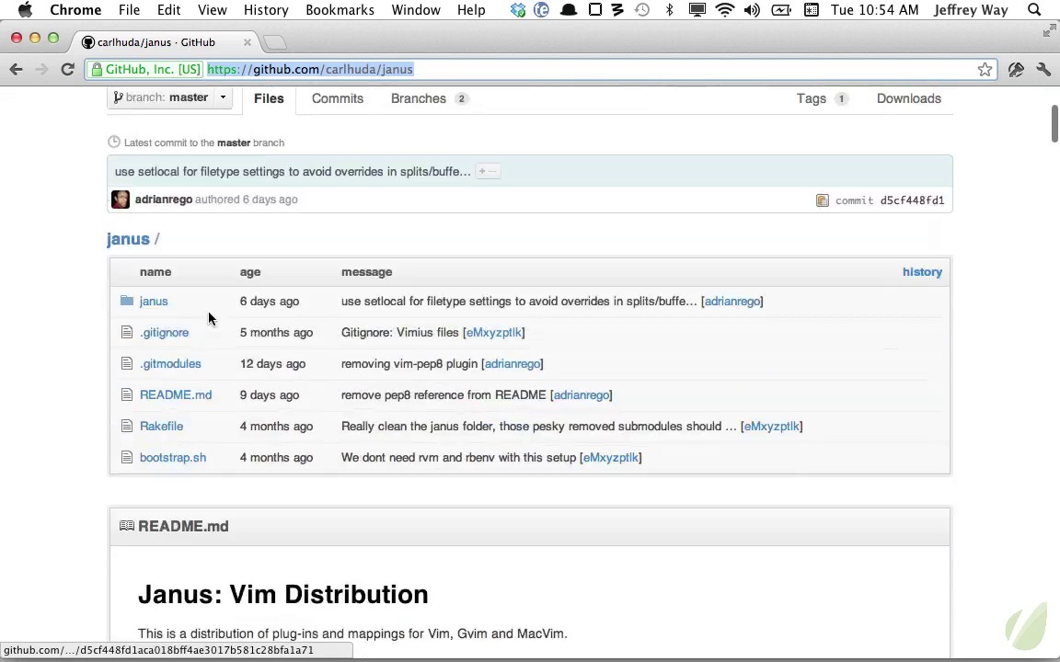Click the .gitmodules file icon
The image size is (1060, 662).
(126, 363)
